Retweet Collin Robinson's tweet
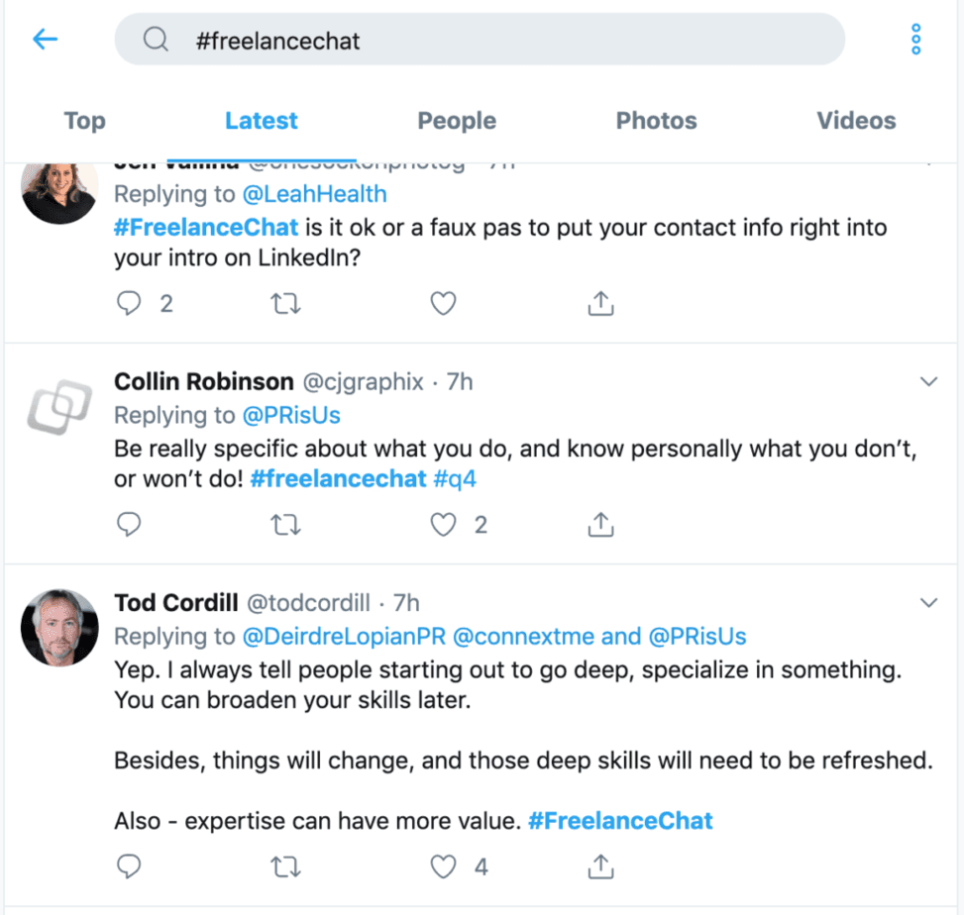 [285, 525]
